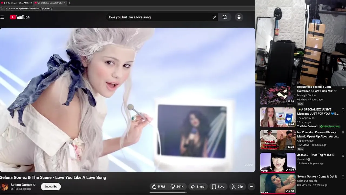Click the Midnight Station channel name
The width and height of the screenshot is (346, 195).
[306, 95]
